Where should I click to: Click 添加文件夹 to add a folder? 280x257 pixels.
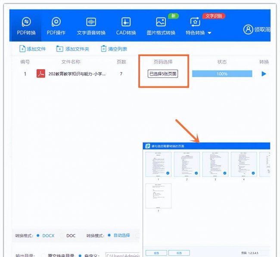click(73, 49)
